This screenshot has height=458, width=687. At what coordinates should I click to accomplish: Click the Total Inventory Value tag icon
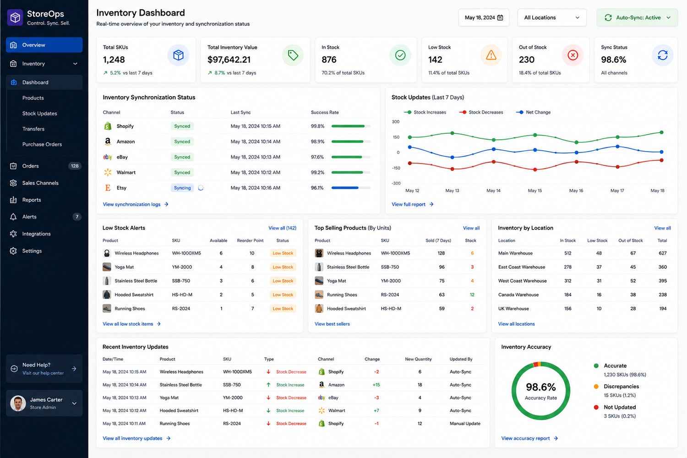pos(293,55)
